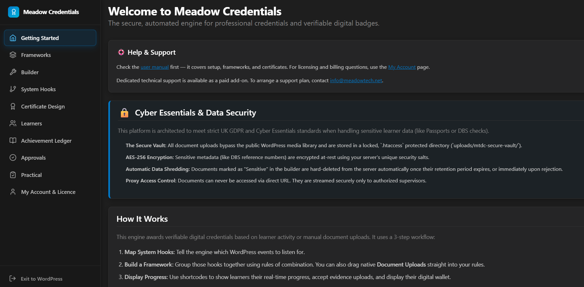Viewport: 584px width, 287px height.
Task: Click the Meadow Credentials logo badge icon
Action: 13,12
